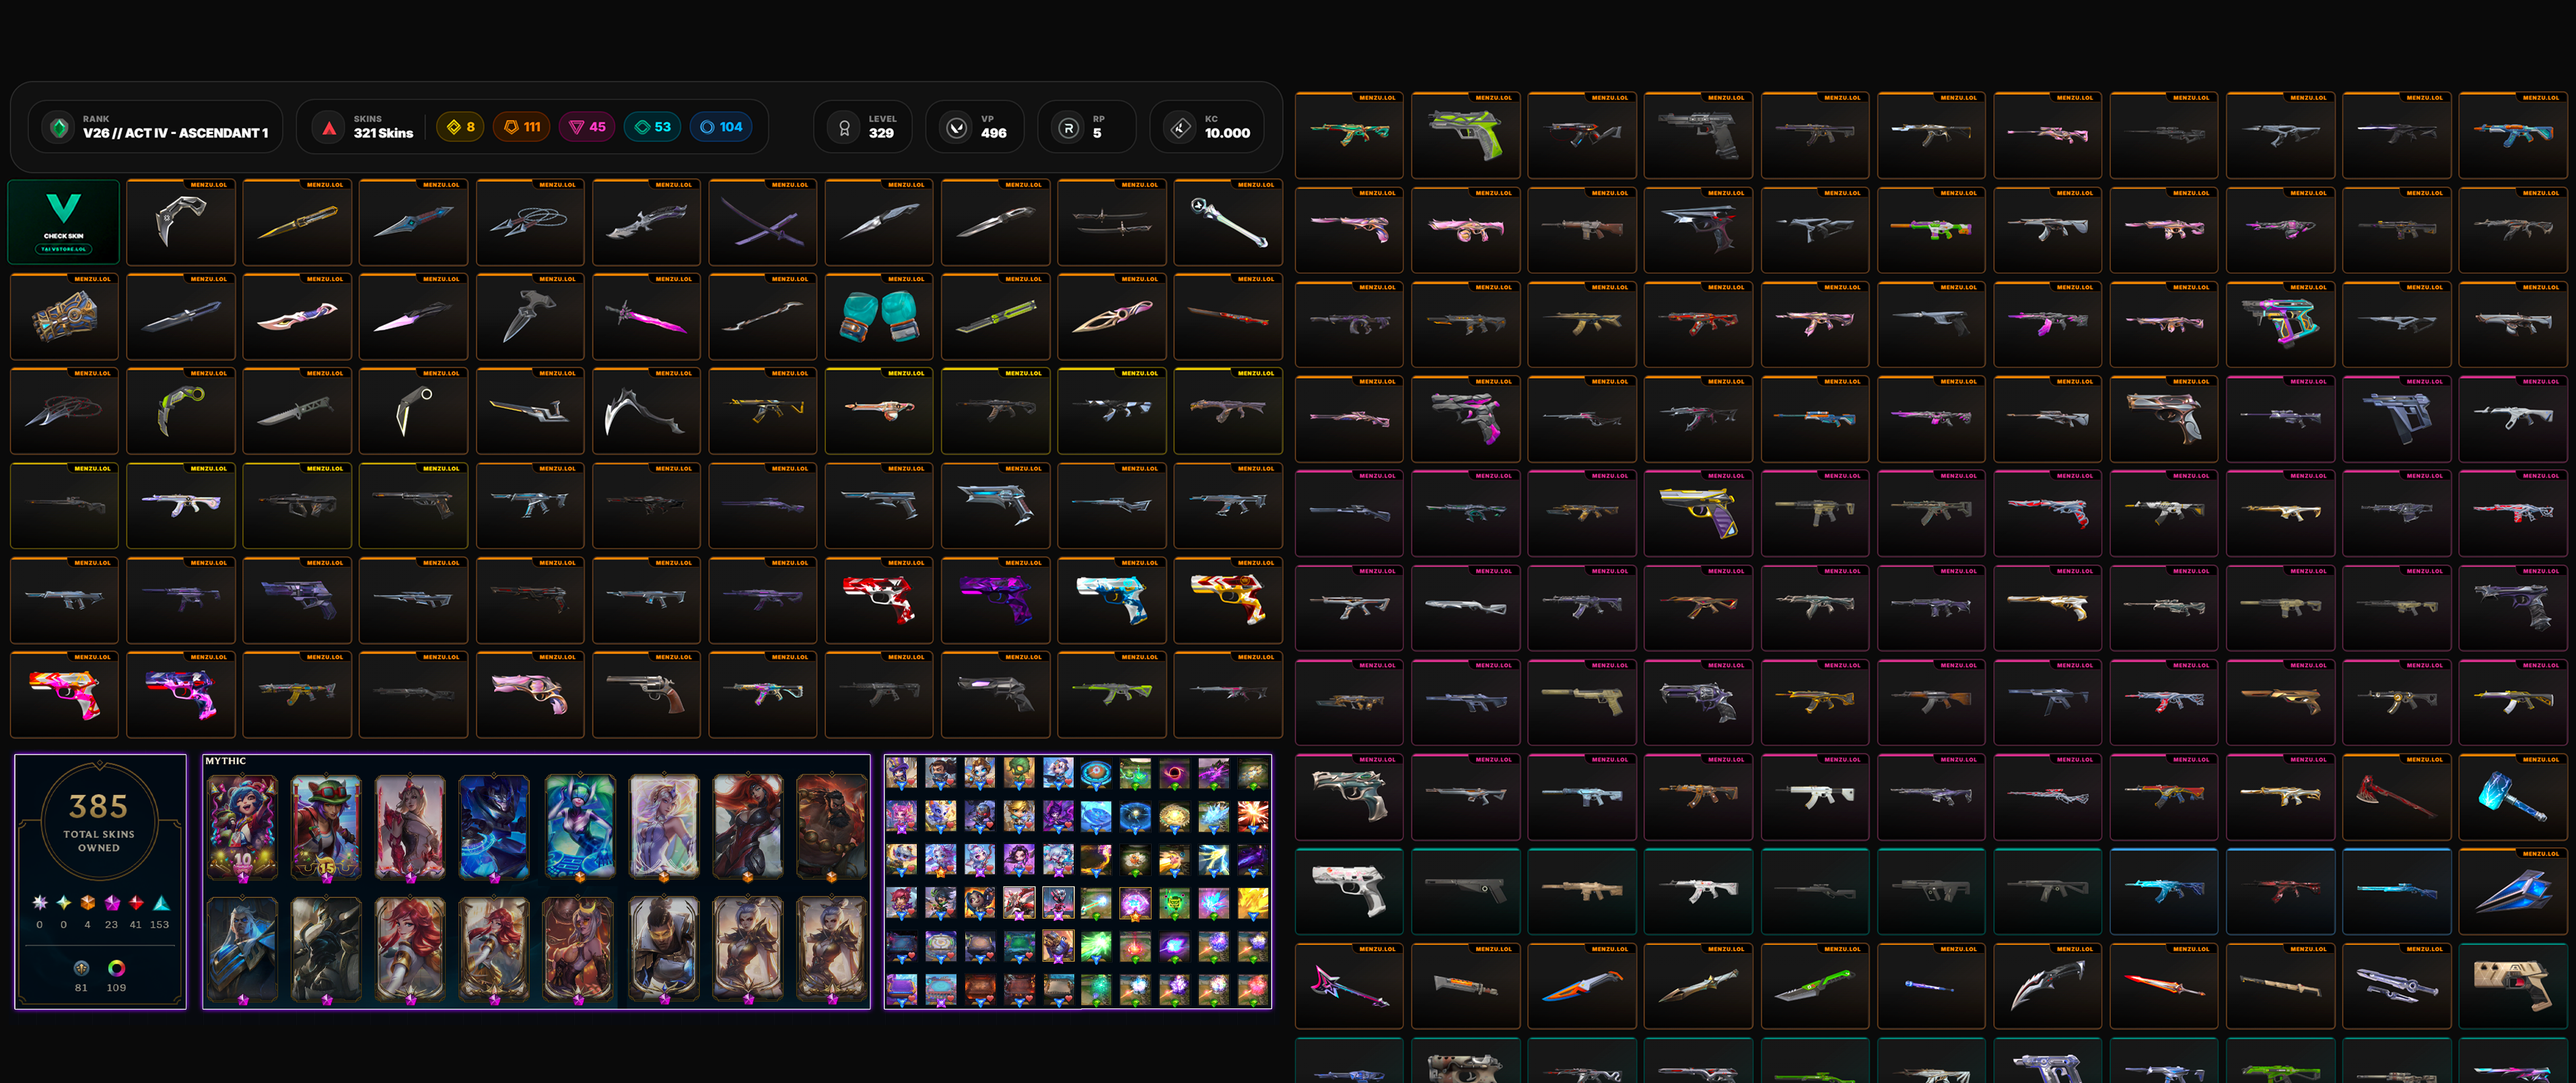Click the emblem icon above 81
2576x1083 pixels.
pyautogui.click(x=82, y=968)
